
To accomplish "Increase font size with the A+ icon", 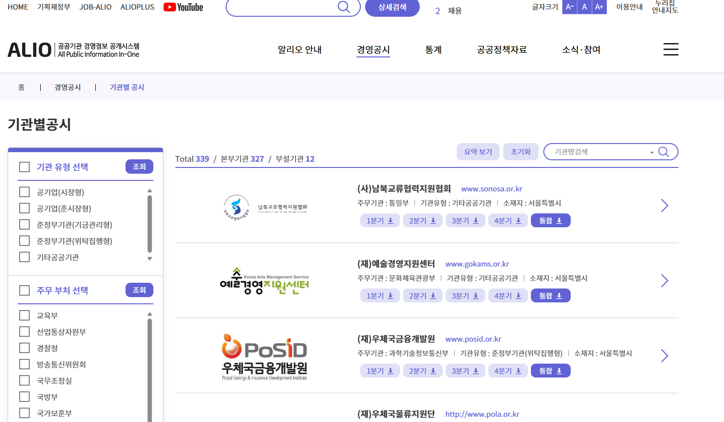I will 598,7.
